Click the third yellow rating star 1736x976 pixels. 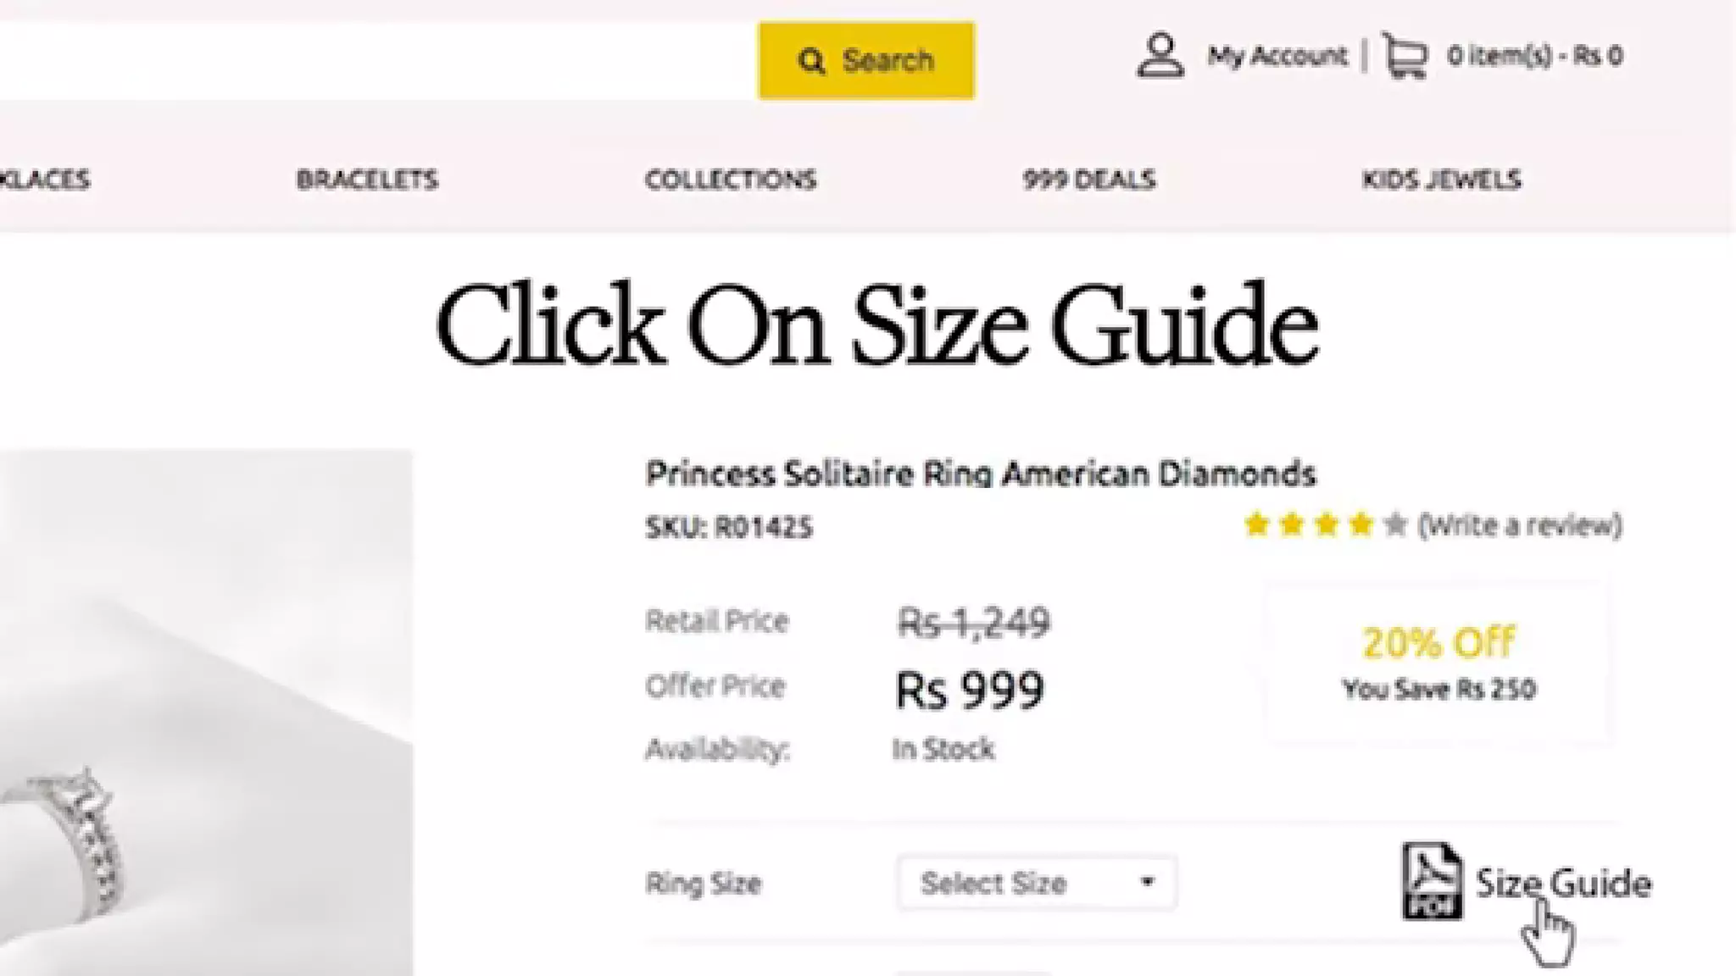pyautogui.click(x=1327, y=525)
